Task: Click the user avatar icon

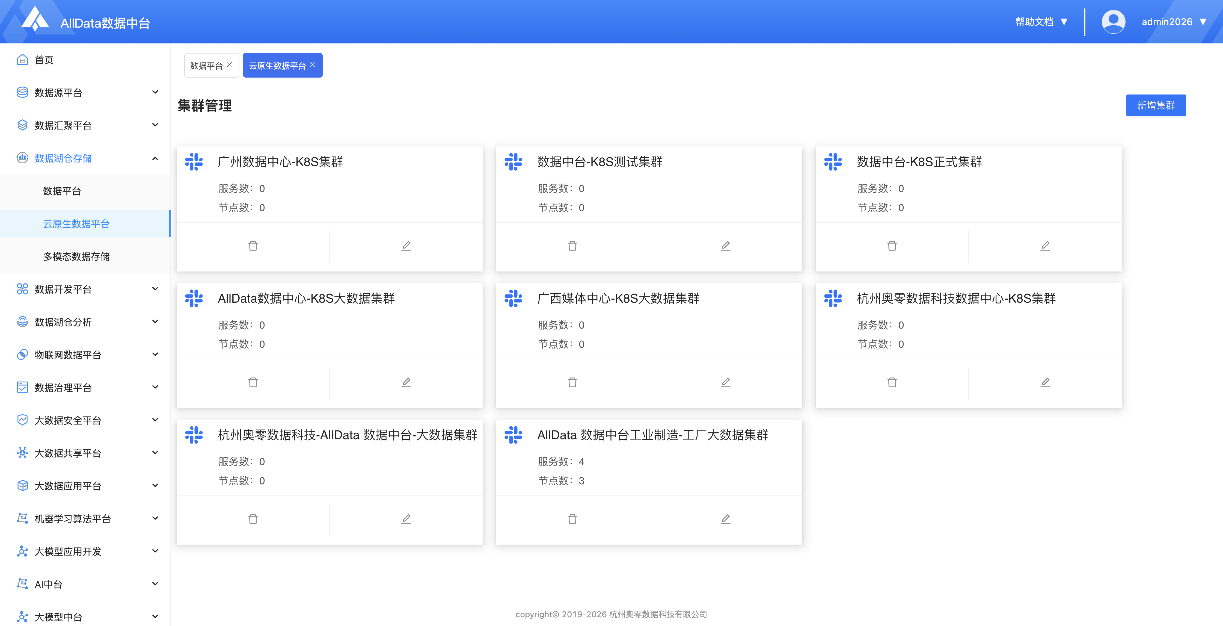Action: (1113, 22)
